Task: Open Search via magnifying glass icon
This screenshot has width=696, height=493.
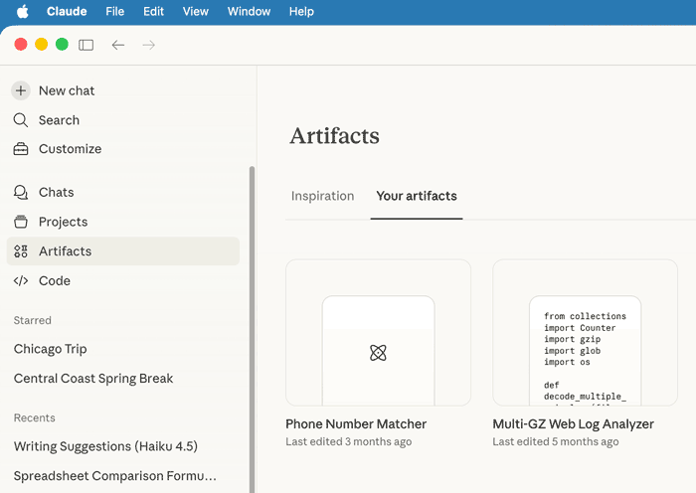Action: click(21, 120)
